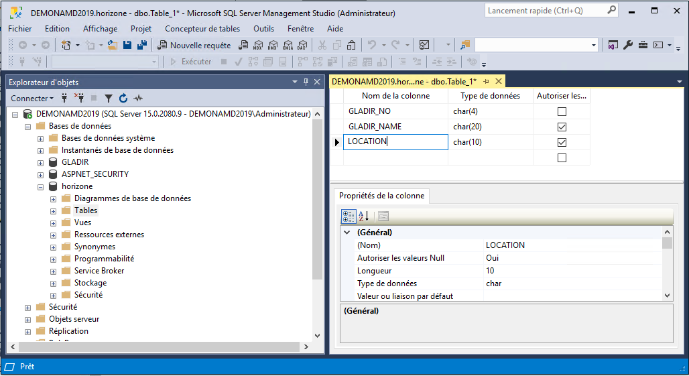Screen dimensions: 689x376
Task: Click the Open File folder icon
Action: click(112, 46)
